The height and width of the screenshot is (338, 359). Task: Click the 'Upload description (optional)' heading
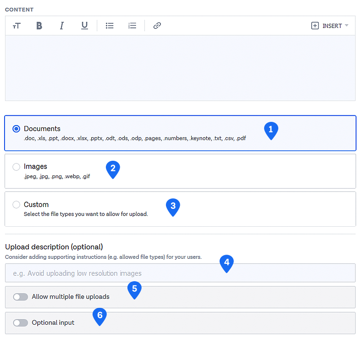click(x=54, y=247)
